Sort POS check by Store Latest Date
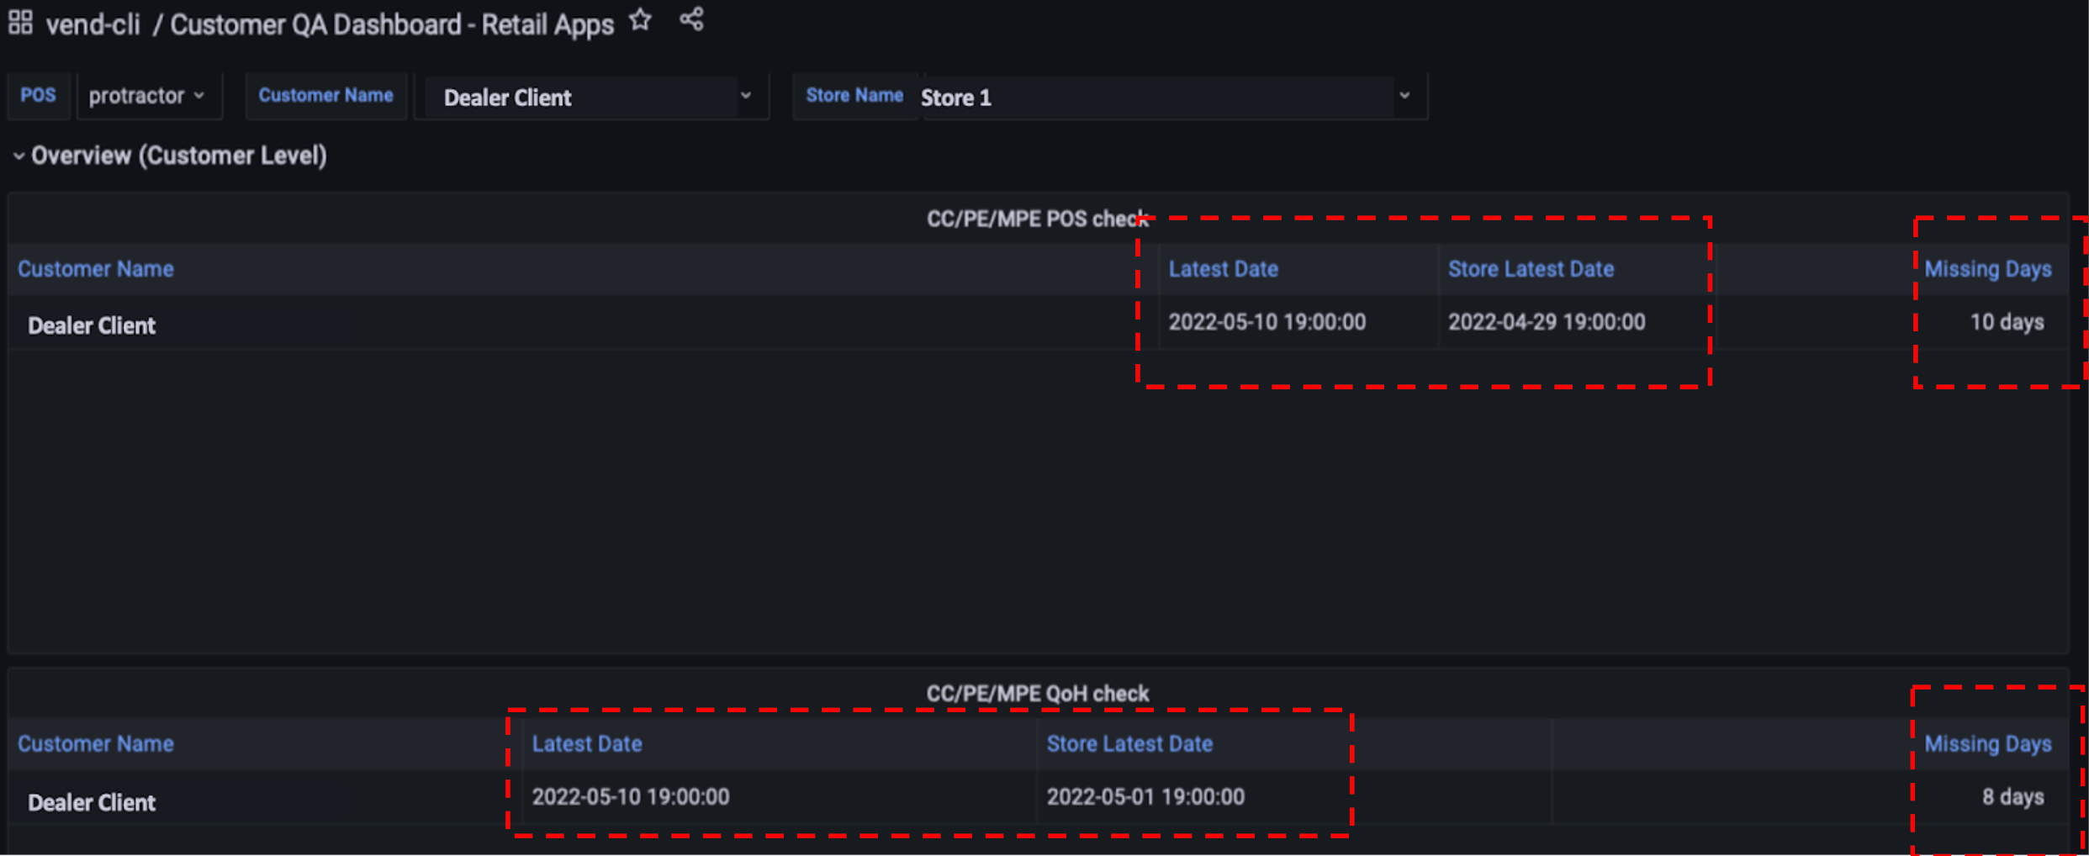2089x856 pixels. (1531, 269)
